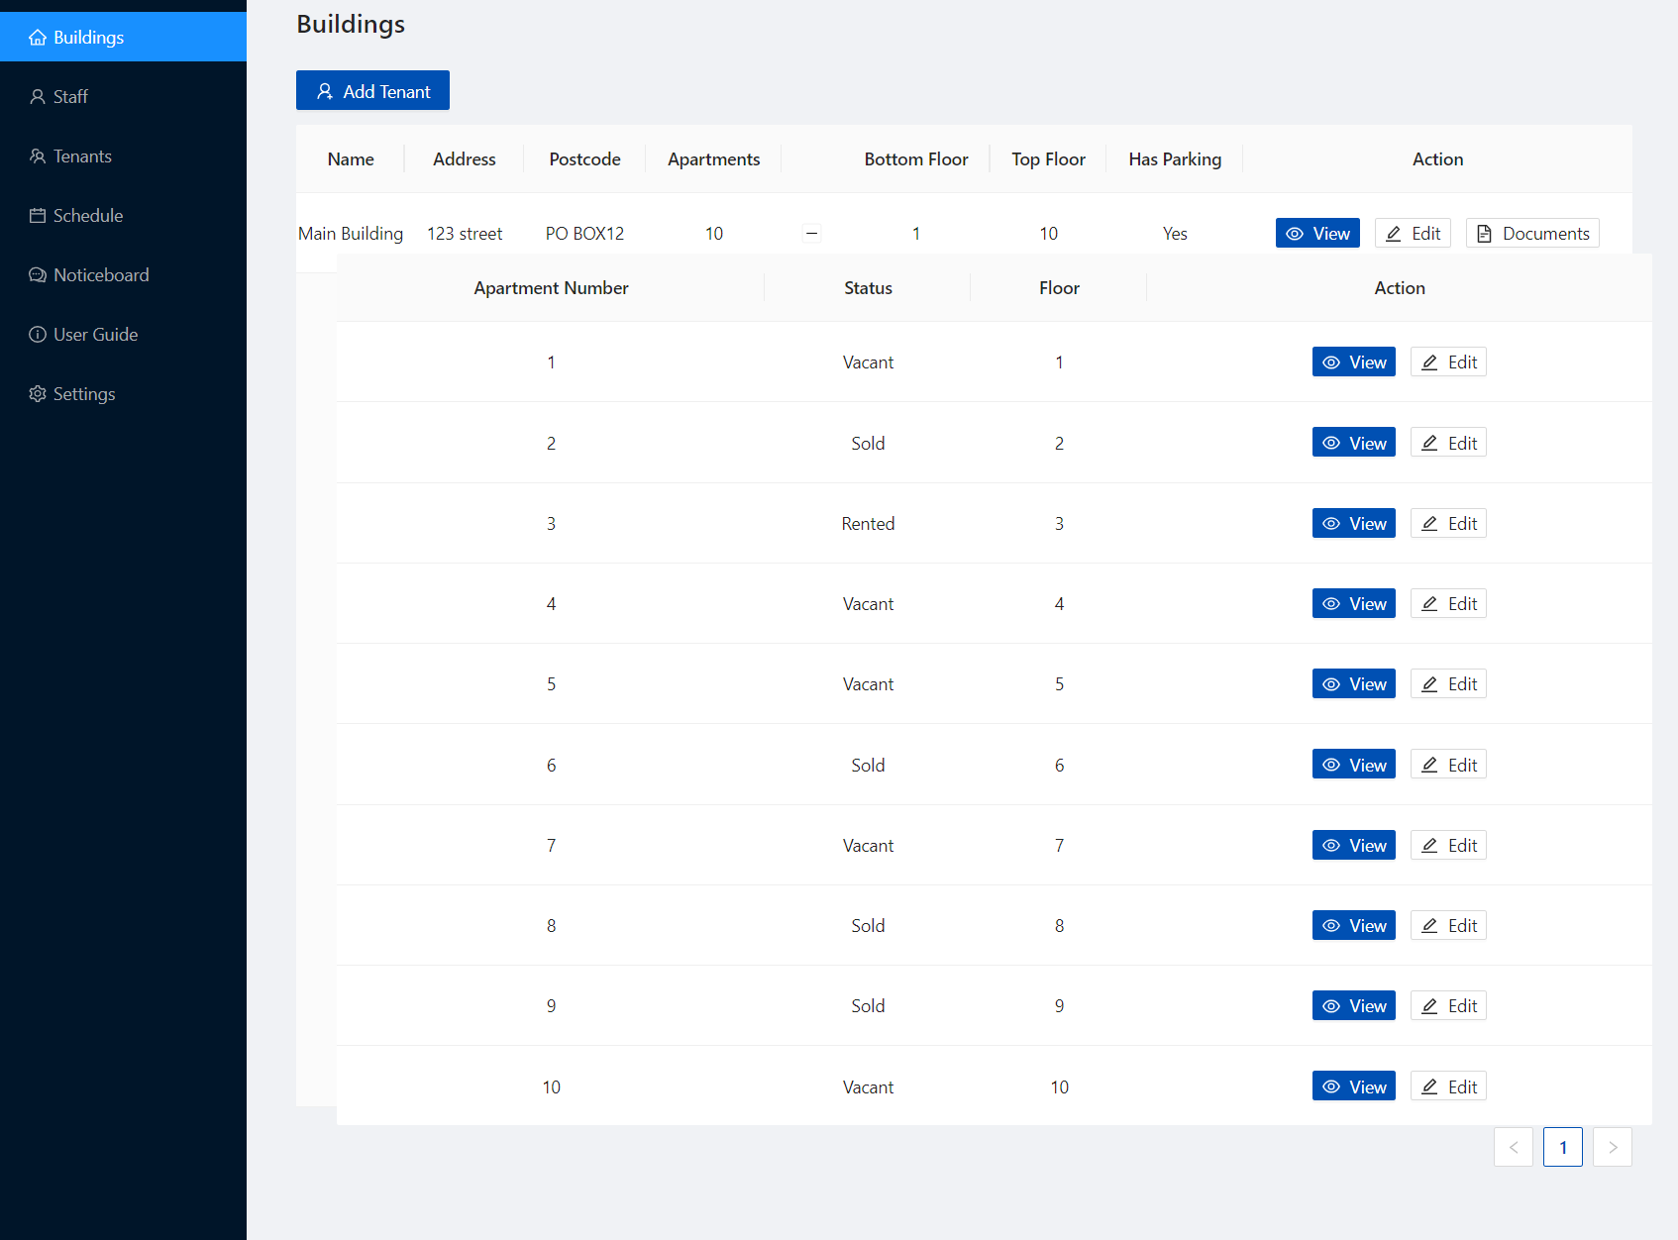The height and width of the screenshot is (1240, 1678).
Task: Edit apartment 2
Action: coord(1448,443)
